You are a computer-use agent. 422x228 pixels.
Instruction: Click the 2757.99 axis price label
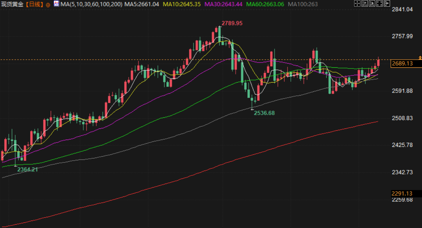click(402, 36)
